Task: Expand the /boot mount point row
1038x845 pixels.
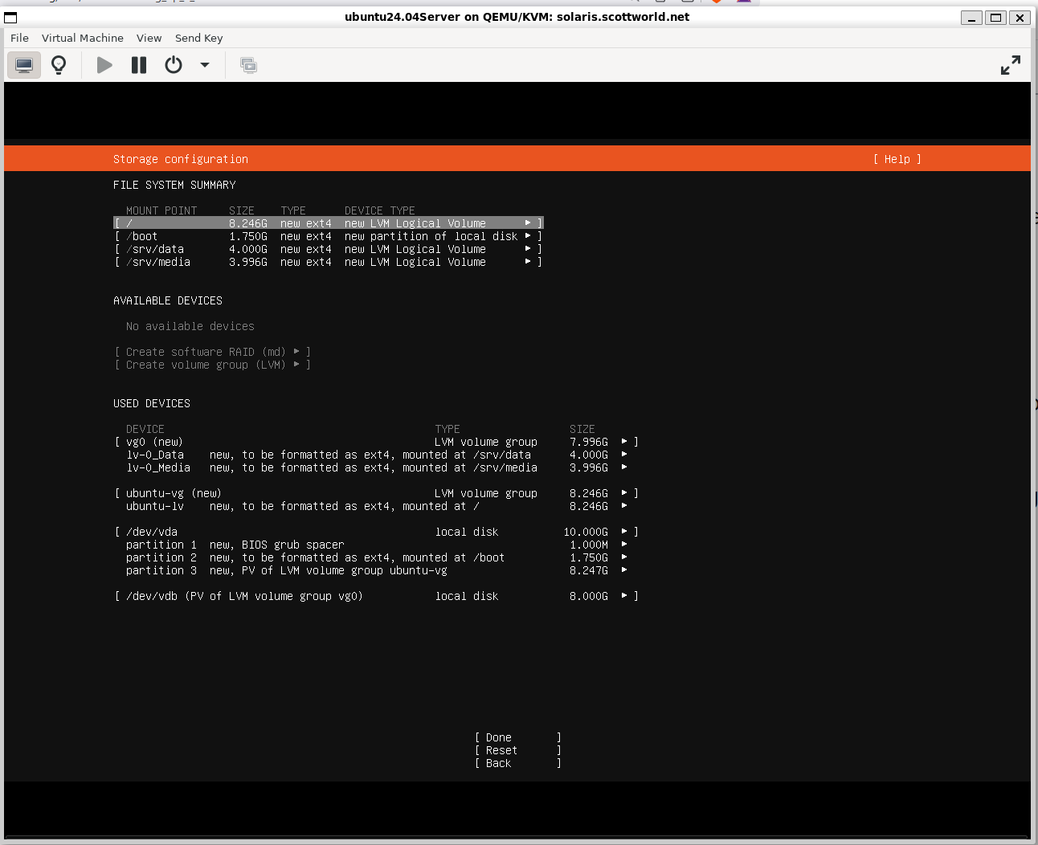Action: [328, 236]
